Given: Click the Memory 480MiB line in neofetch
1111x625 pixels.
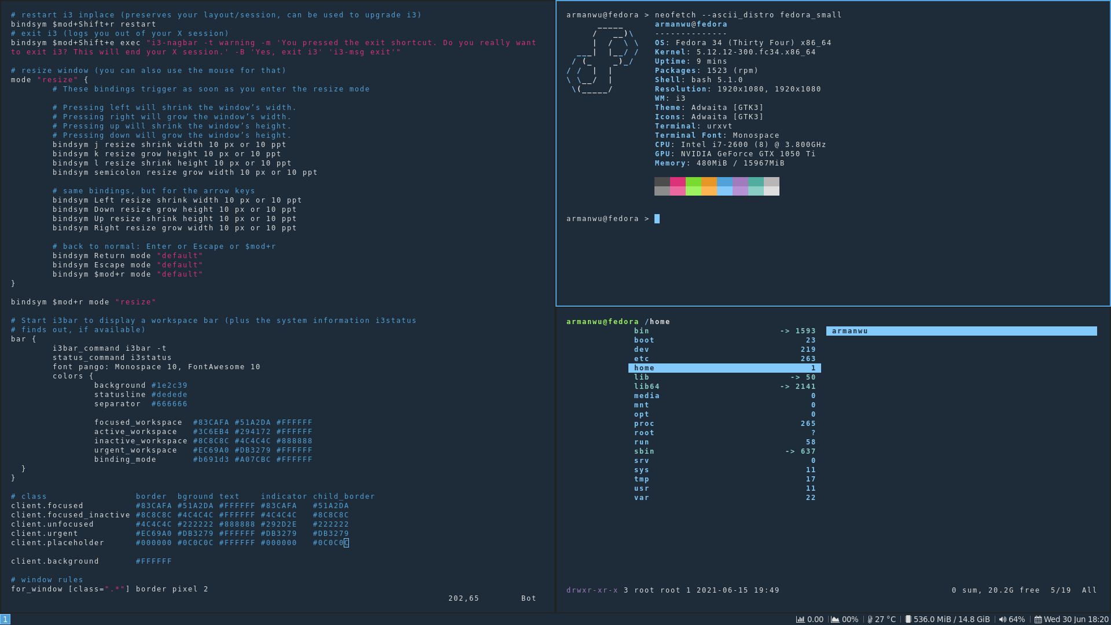Looking at the screenshot, I should coord(720,163).
